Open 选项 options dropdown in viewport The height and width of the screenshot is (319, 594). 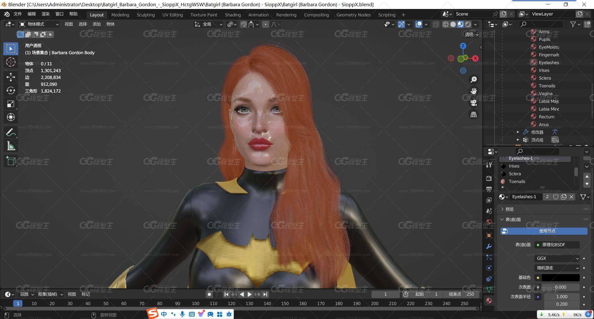(x=471, y=34)
